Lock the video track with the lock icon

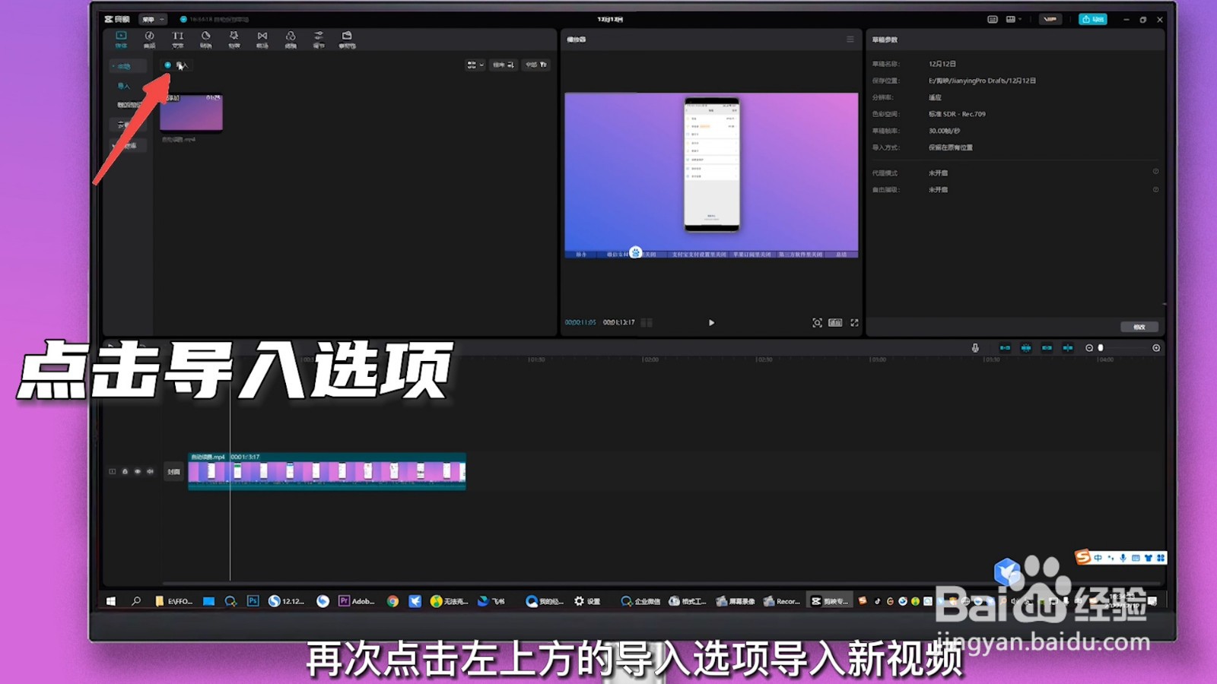point(125,471)
